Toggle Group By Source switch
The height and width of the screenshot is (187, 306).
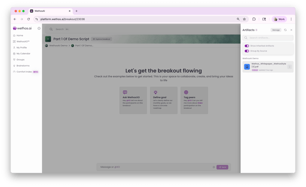click(x=247, y=51)
